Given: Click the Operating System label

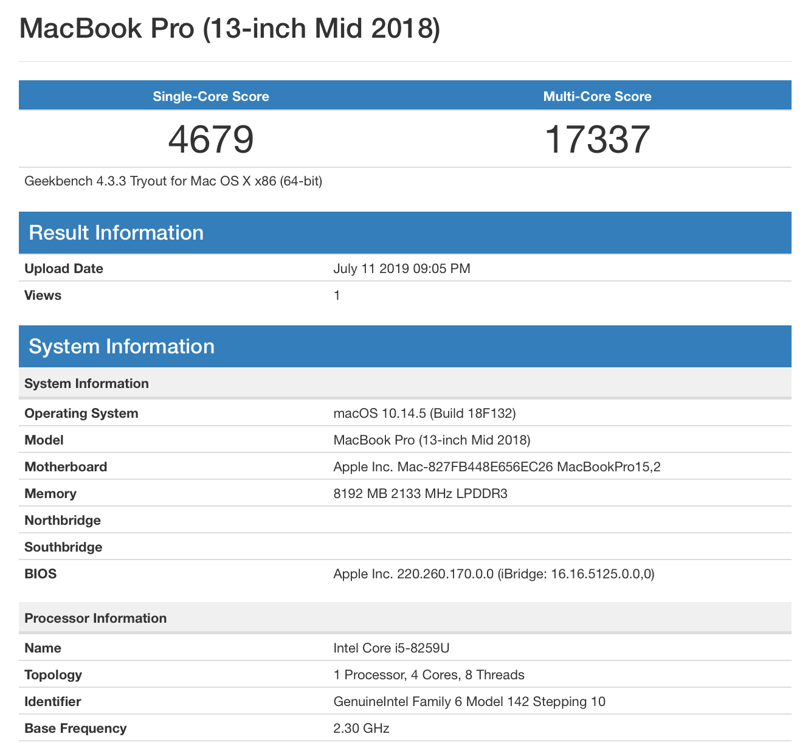Looking at the screenshot, I should point(81,414).
